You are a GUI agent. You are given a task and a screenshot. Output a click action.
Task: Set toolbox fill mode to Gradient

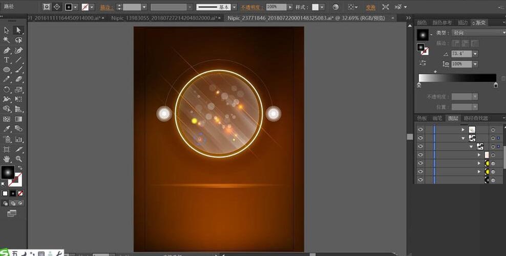[13, 194]
